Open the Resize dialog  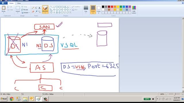tap(25, 10)
